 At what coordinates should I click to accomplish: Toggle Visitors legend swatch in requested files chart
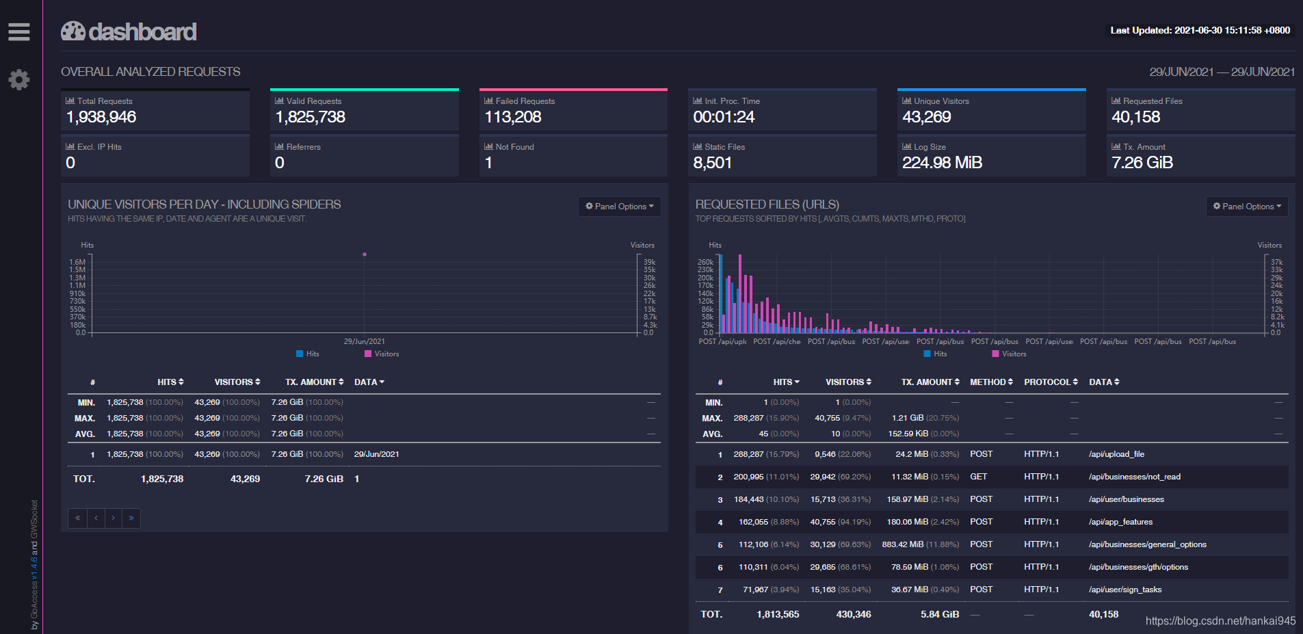click(995, 354)
